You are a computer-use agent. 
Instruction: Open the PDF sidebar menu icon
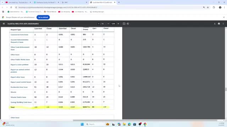[4, 24]
